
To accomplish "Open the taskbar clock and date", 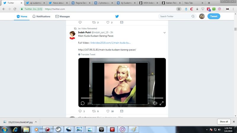I will pos(228,130).
